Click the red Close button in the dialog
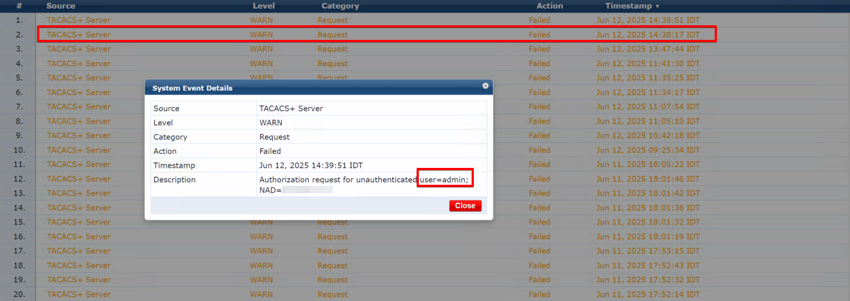This screenshot has height=301, width=850. coord(465,206)
